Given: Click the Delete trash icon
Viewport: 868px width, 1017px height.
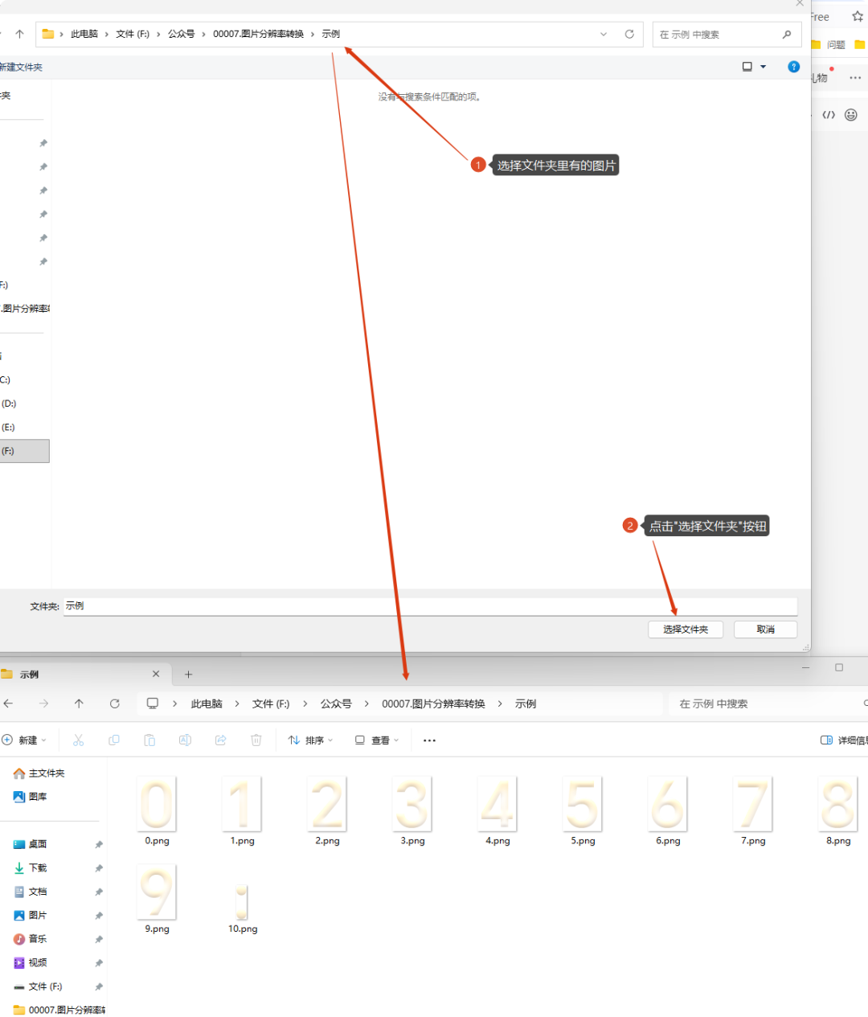Looking at the screenshot, I should coord(256,740).
